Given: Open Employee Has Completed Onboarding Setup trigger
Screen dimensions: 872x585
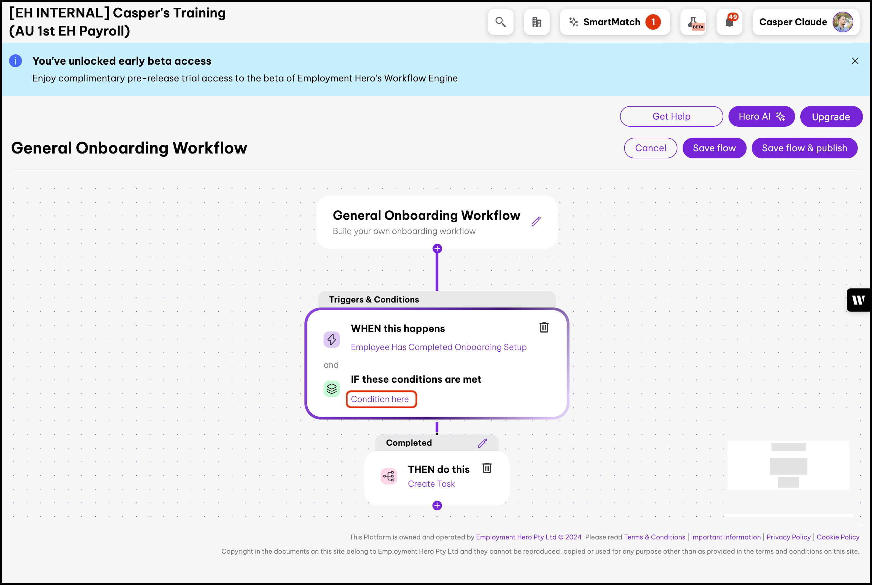Looking at the screenshot, I should [439, 347].
